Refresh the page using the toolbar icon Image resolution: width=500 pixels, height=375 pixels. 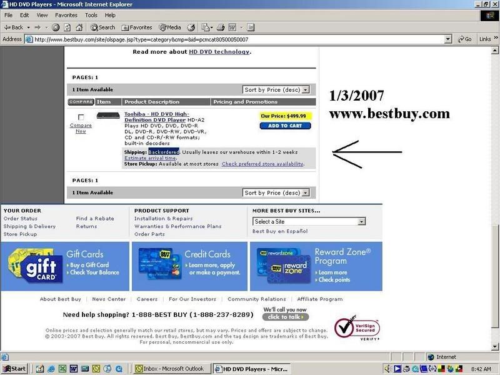[x=67, y=27]
